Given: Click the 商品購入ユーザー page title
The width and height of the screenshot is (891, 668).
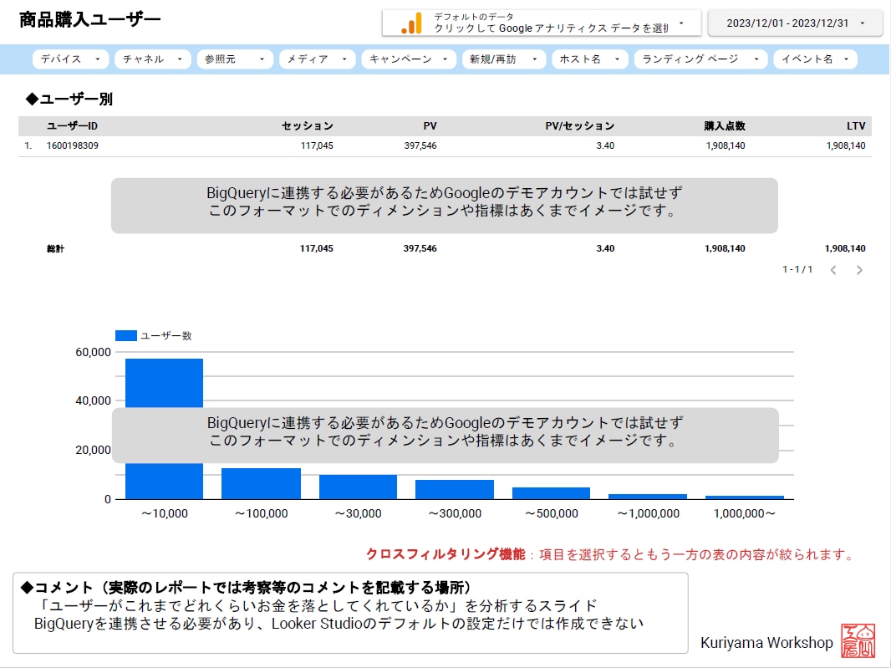Looking at the screenshot, I should [89, 20].
